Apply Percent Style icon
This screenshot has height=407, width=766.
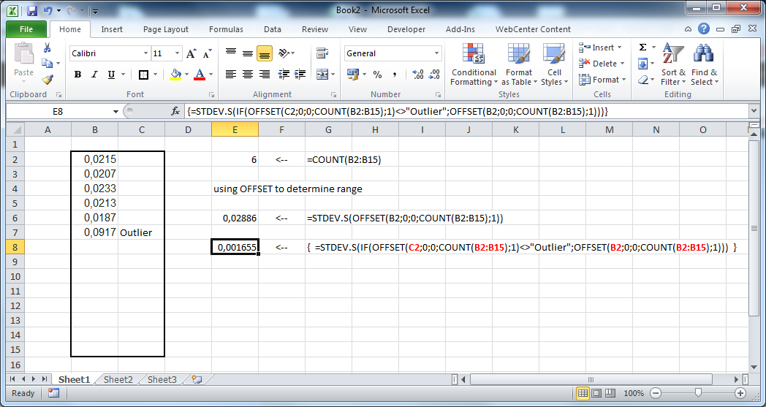[x=377, y=75]
